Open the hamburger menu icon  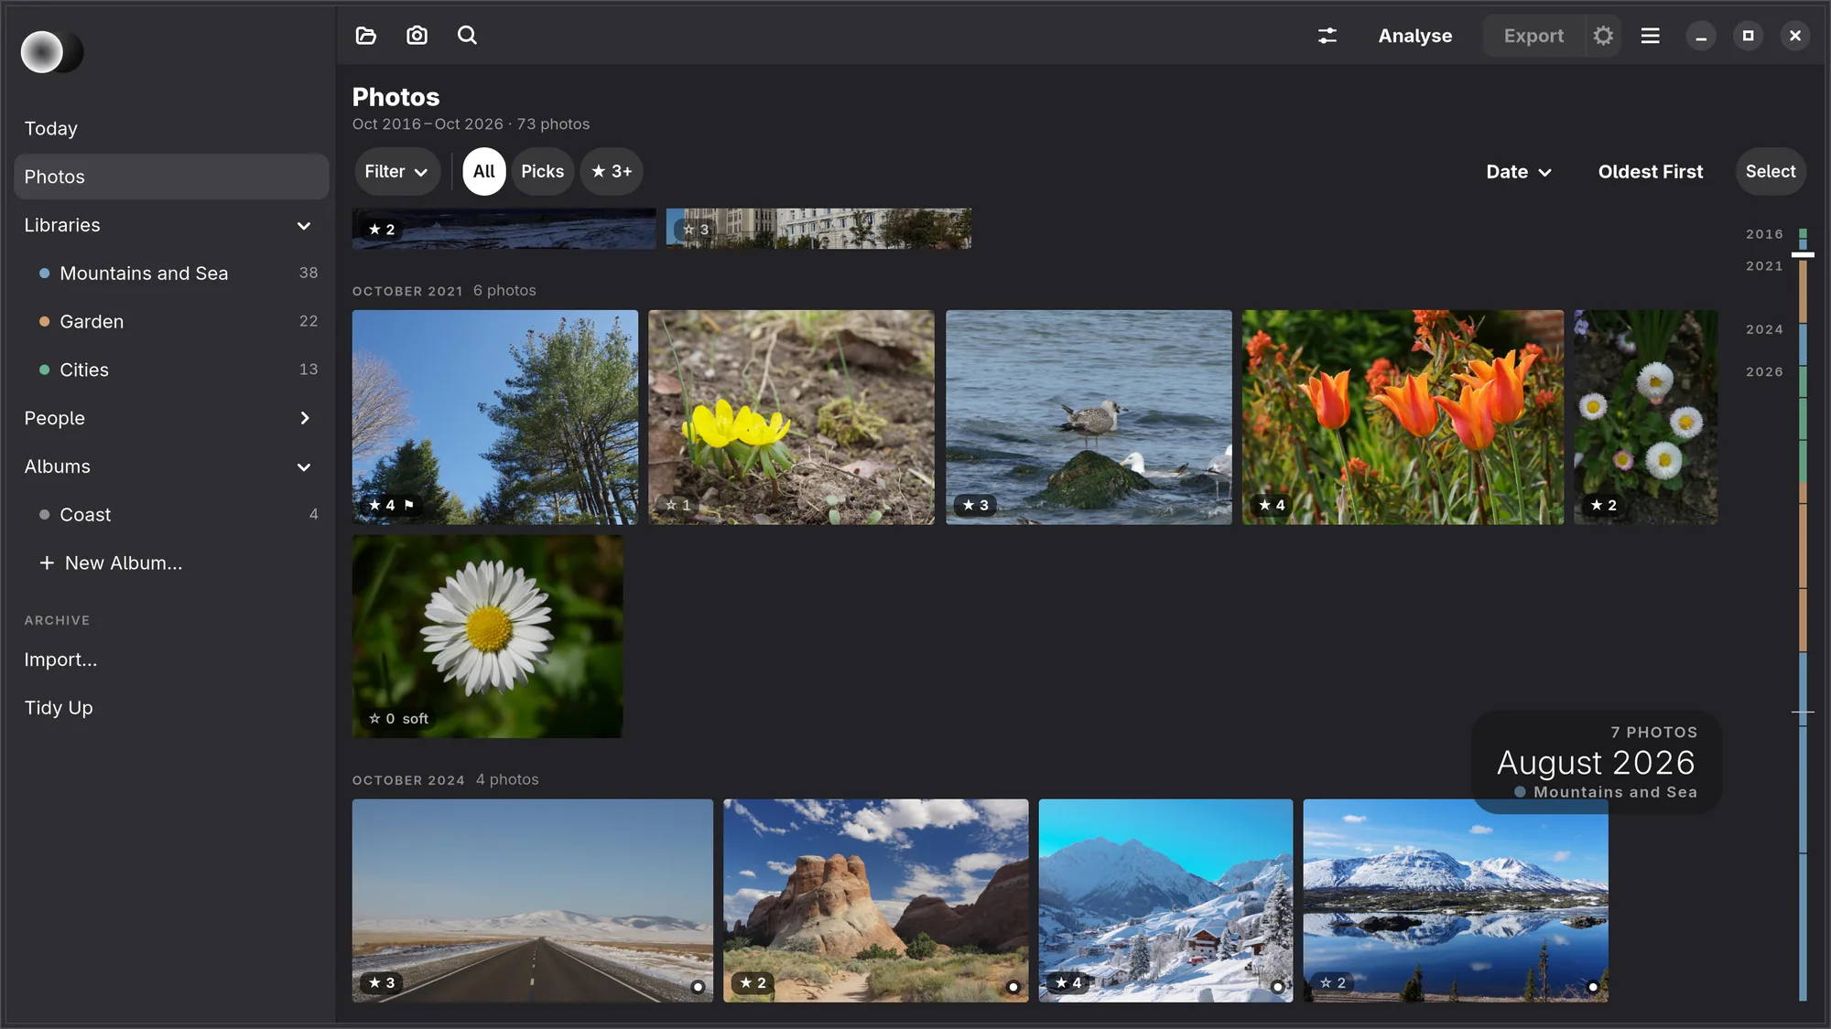[1650, 36]
